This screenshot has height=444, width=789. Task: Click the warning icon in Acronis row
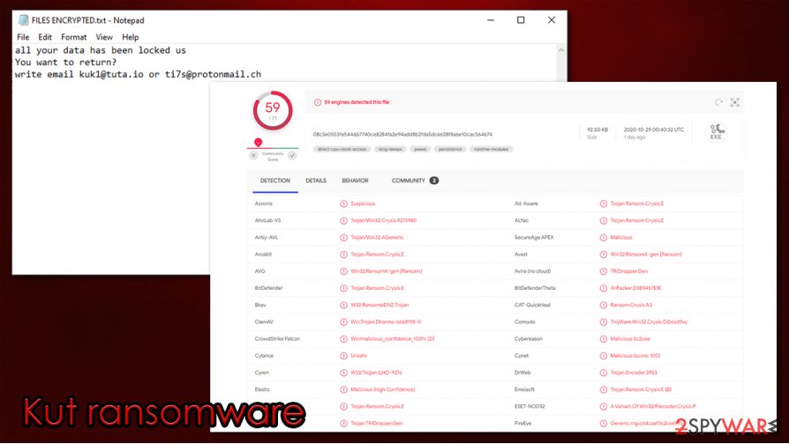(x=343, y=203)
